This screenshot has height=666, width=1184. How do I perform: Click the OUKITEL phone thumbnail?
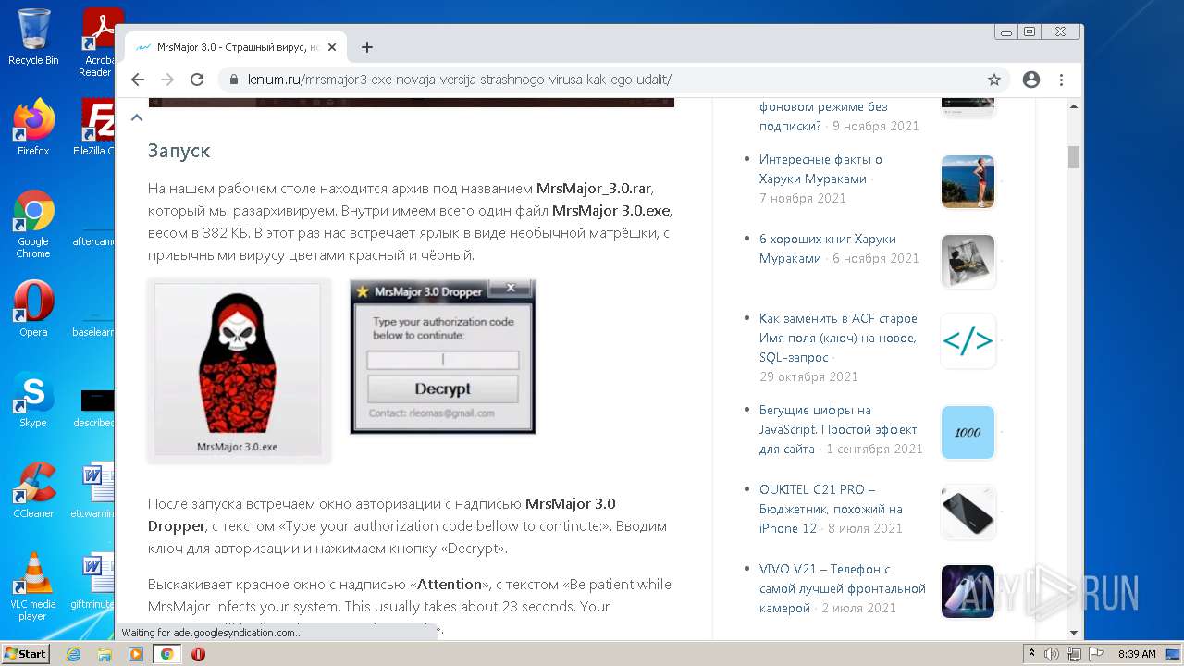point(968,512)
